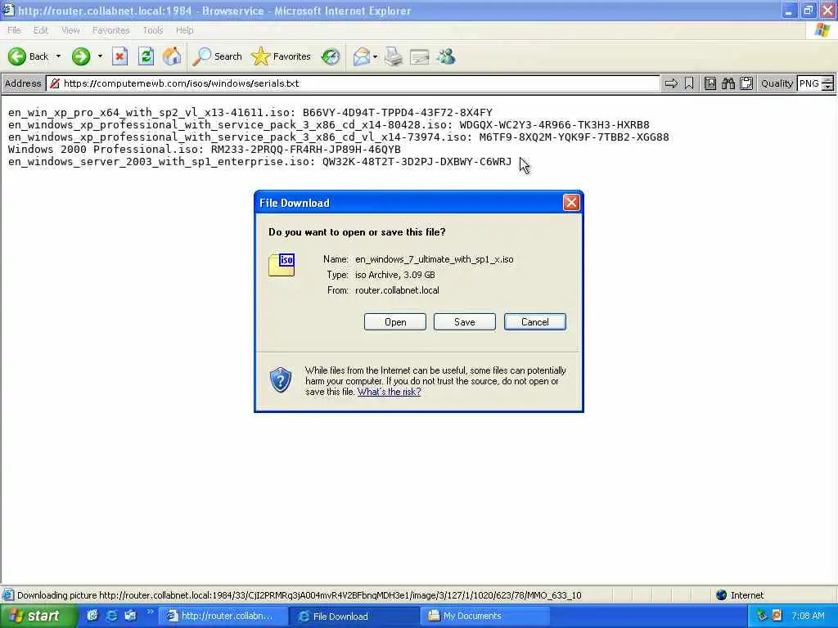Open the Help menu
838x628 pixels.
pos(184,30)
